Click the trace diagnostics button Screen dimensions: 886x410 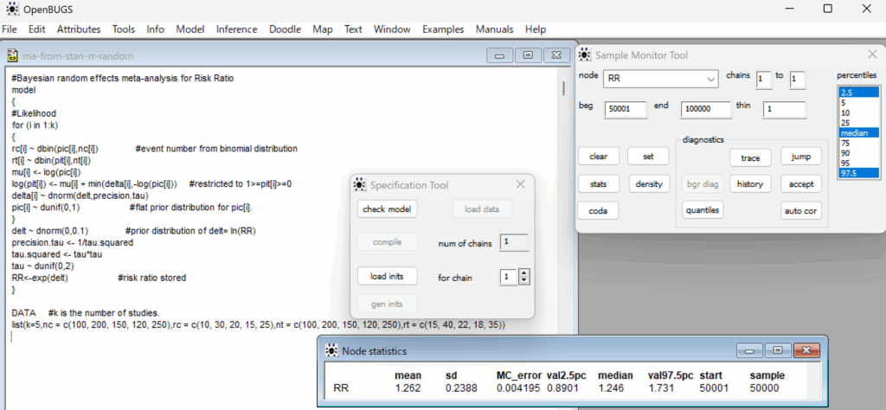click(750, 157)
